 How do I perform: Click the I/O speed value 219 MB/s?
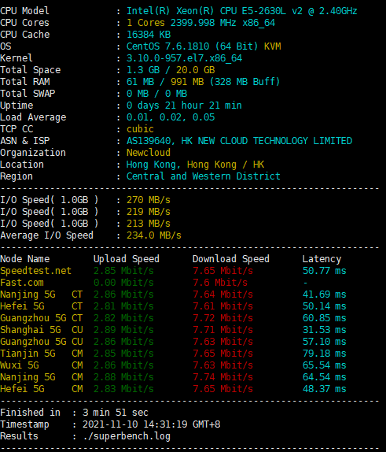pyautogui.click(x=149, y=212)
